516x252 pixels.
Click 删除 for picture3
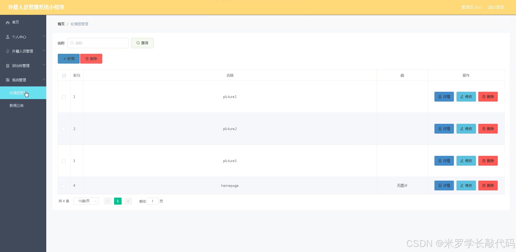(x=488, y=161)
